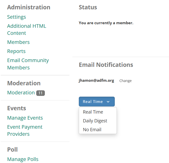The image size is (169, 163).
Task: Click the Email Notifications heading
Action: point(106,65)
